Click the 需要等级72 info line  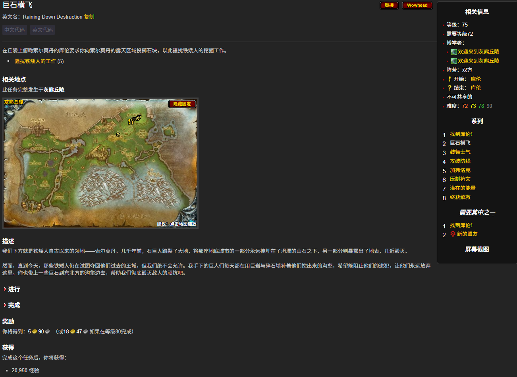(x=459, y=34)
